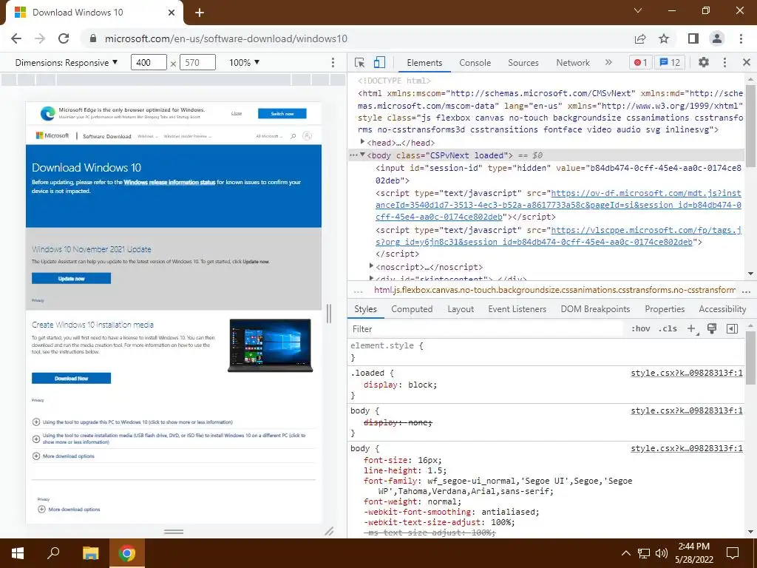Open the DOM Breakpoints tab
The width and height of the screenshot is (757, 568).
pyautogui.click(x=595, y=309)
